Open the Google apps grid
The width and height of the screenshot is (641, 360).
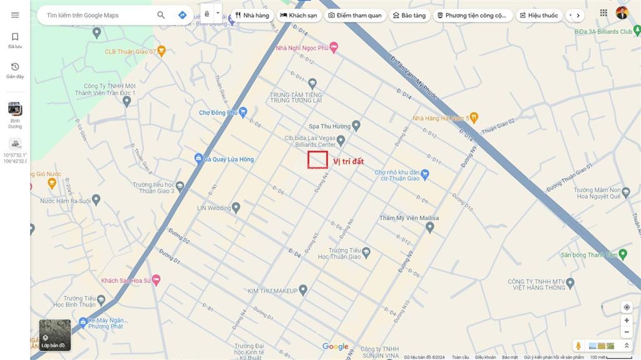[603, 12]
